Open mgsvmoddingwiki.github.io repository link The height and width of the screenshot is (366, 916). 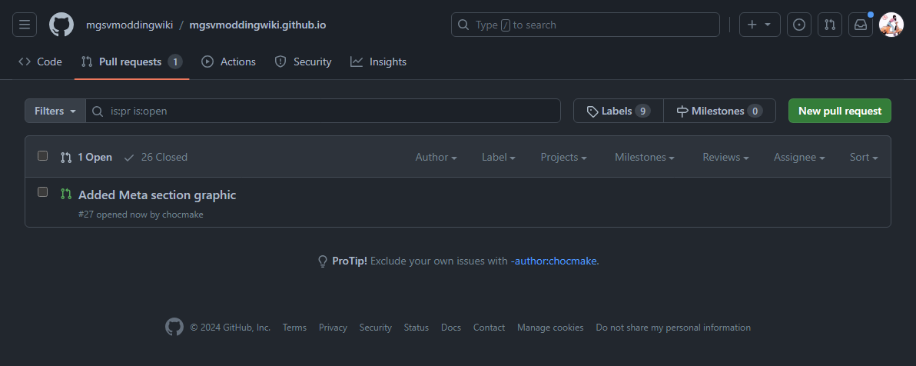tap(257, 25)
